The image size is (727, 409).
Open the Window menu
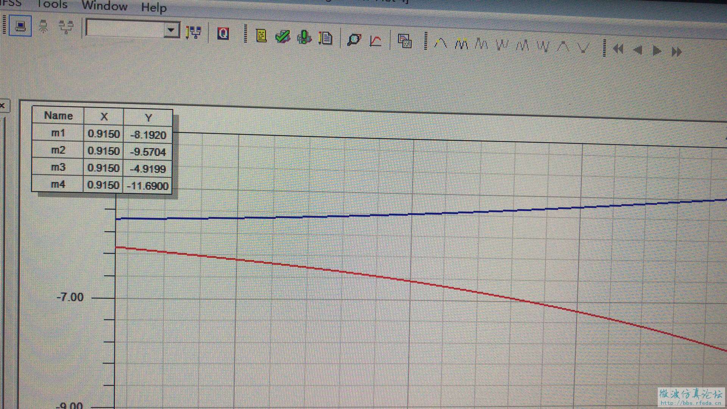105,6
